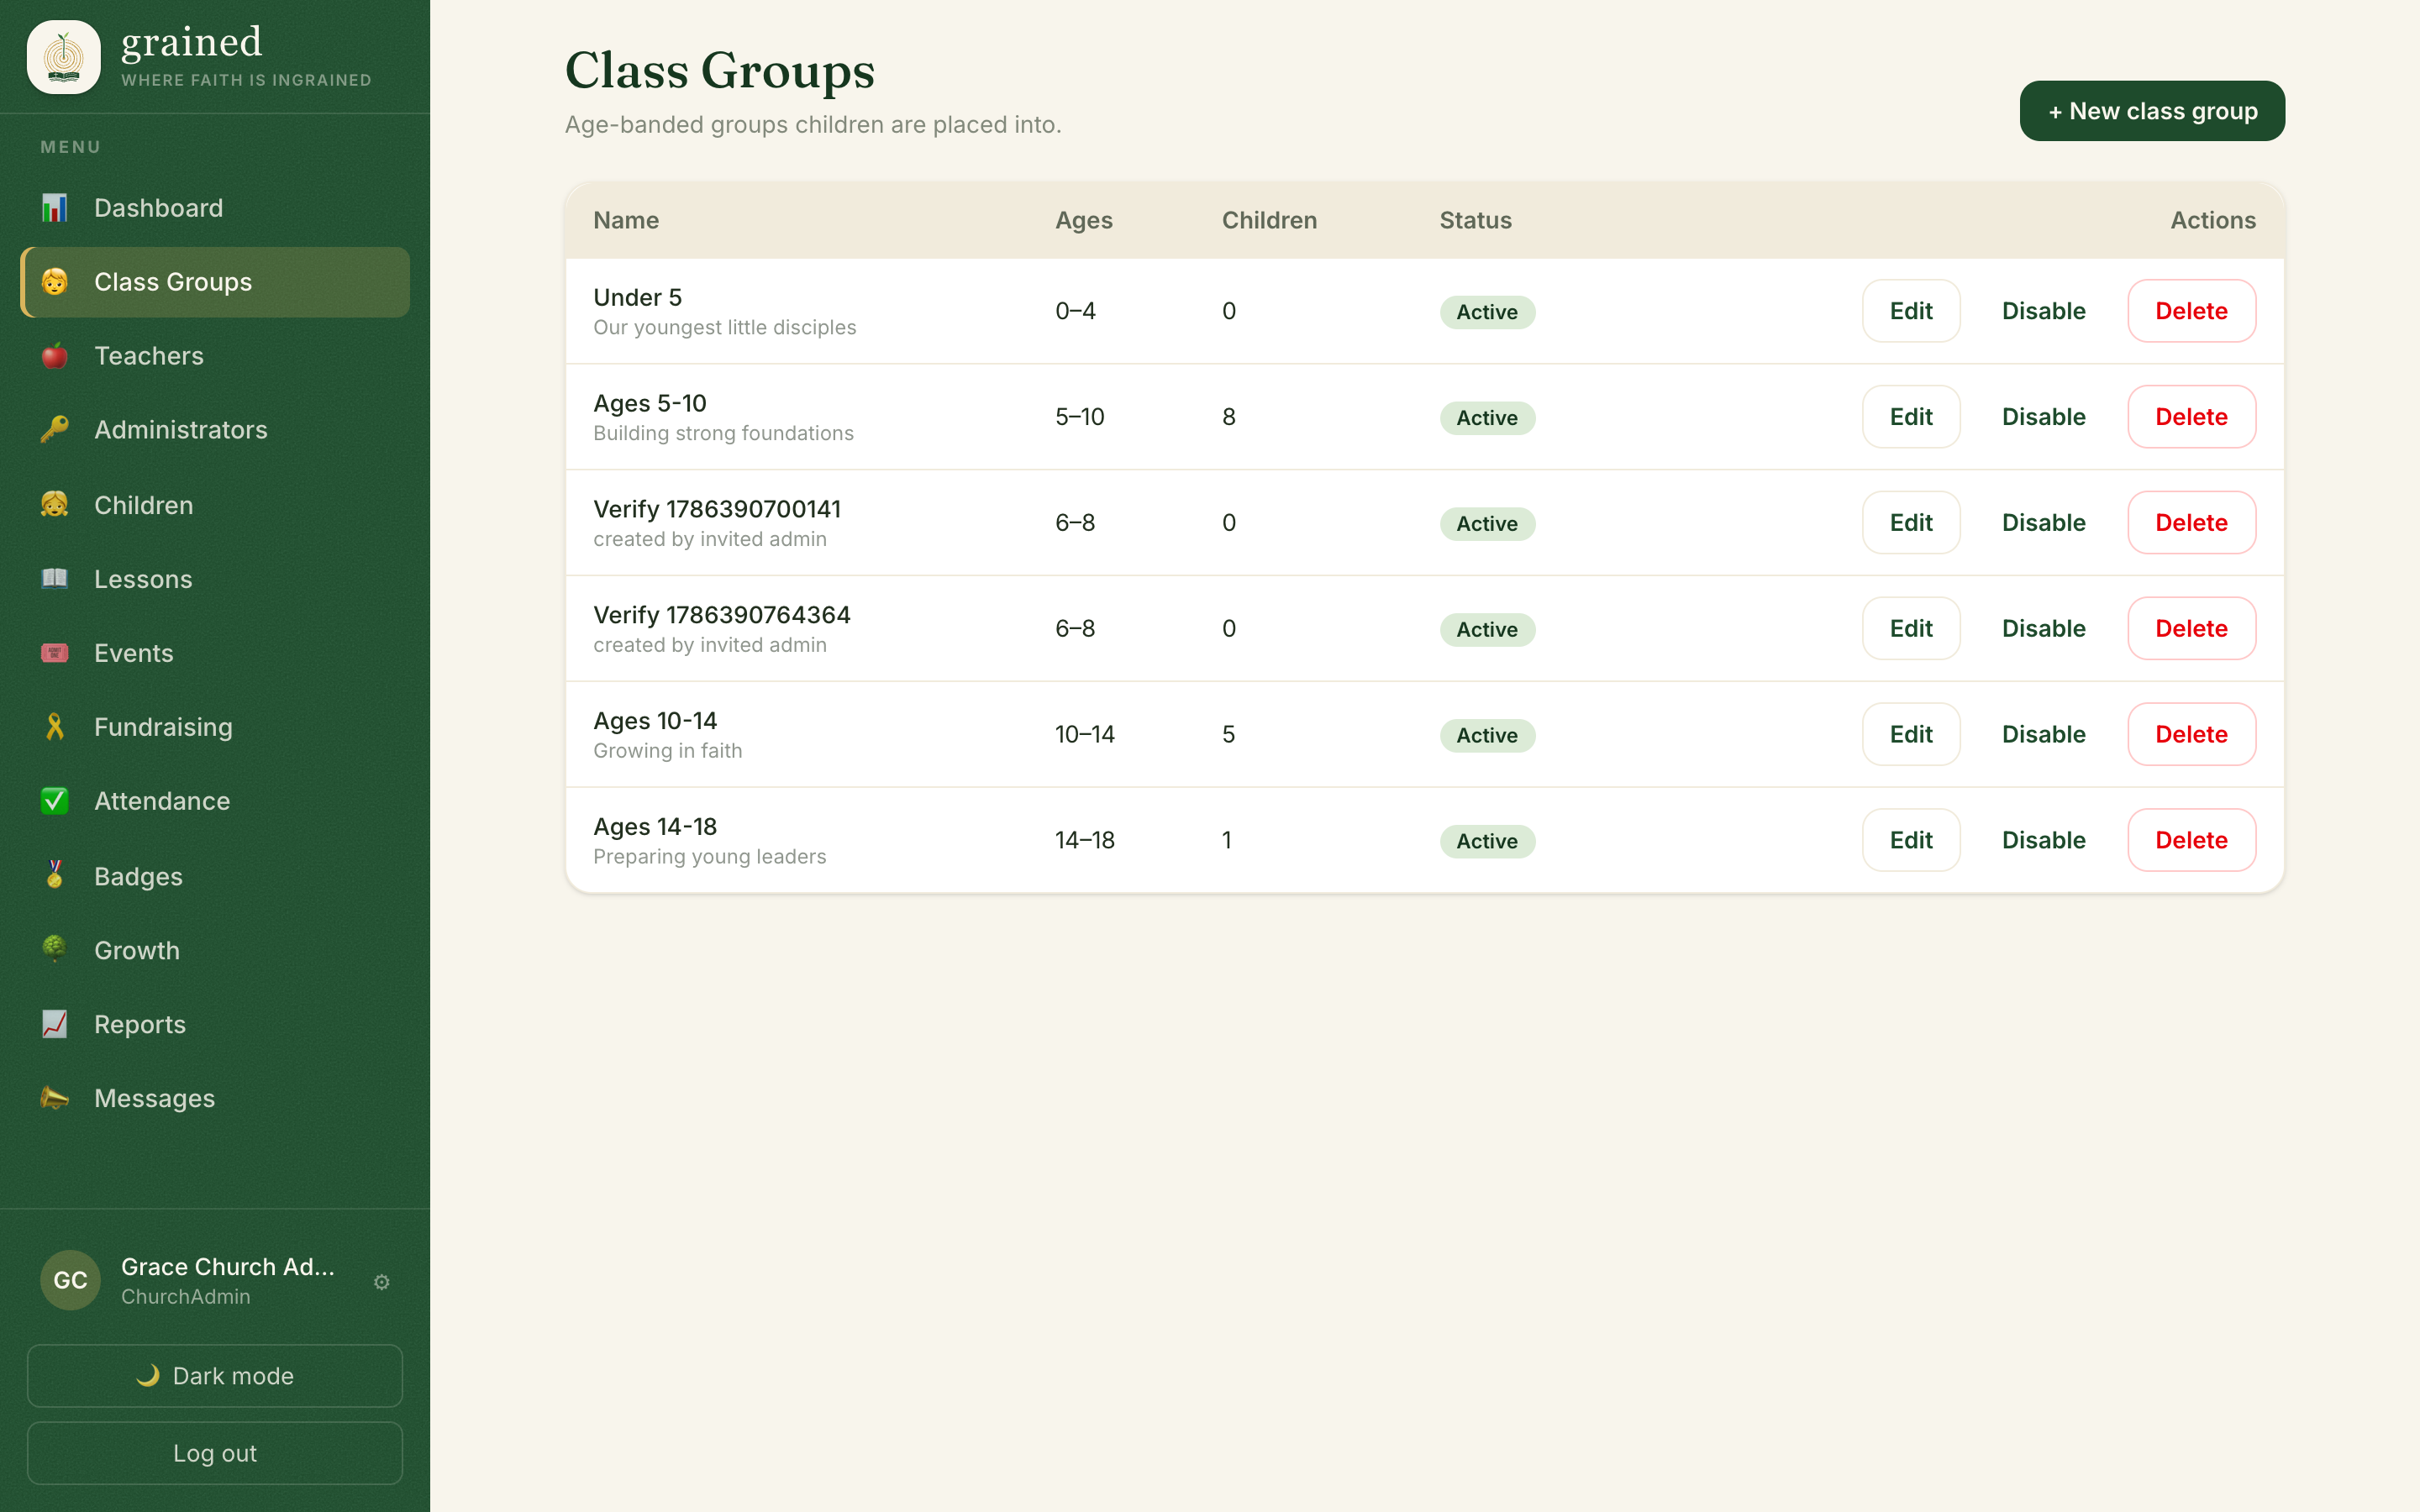Click the Growth tree icon
The image size is (2420, 1512).
pyautogui.click(x=55, y=950)
